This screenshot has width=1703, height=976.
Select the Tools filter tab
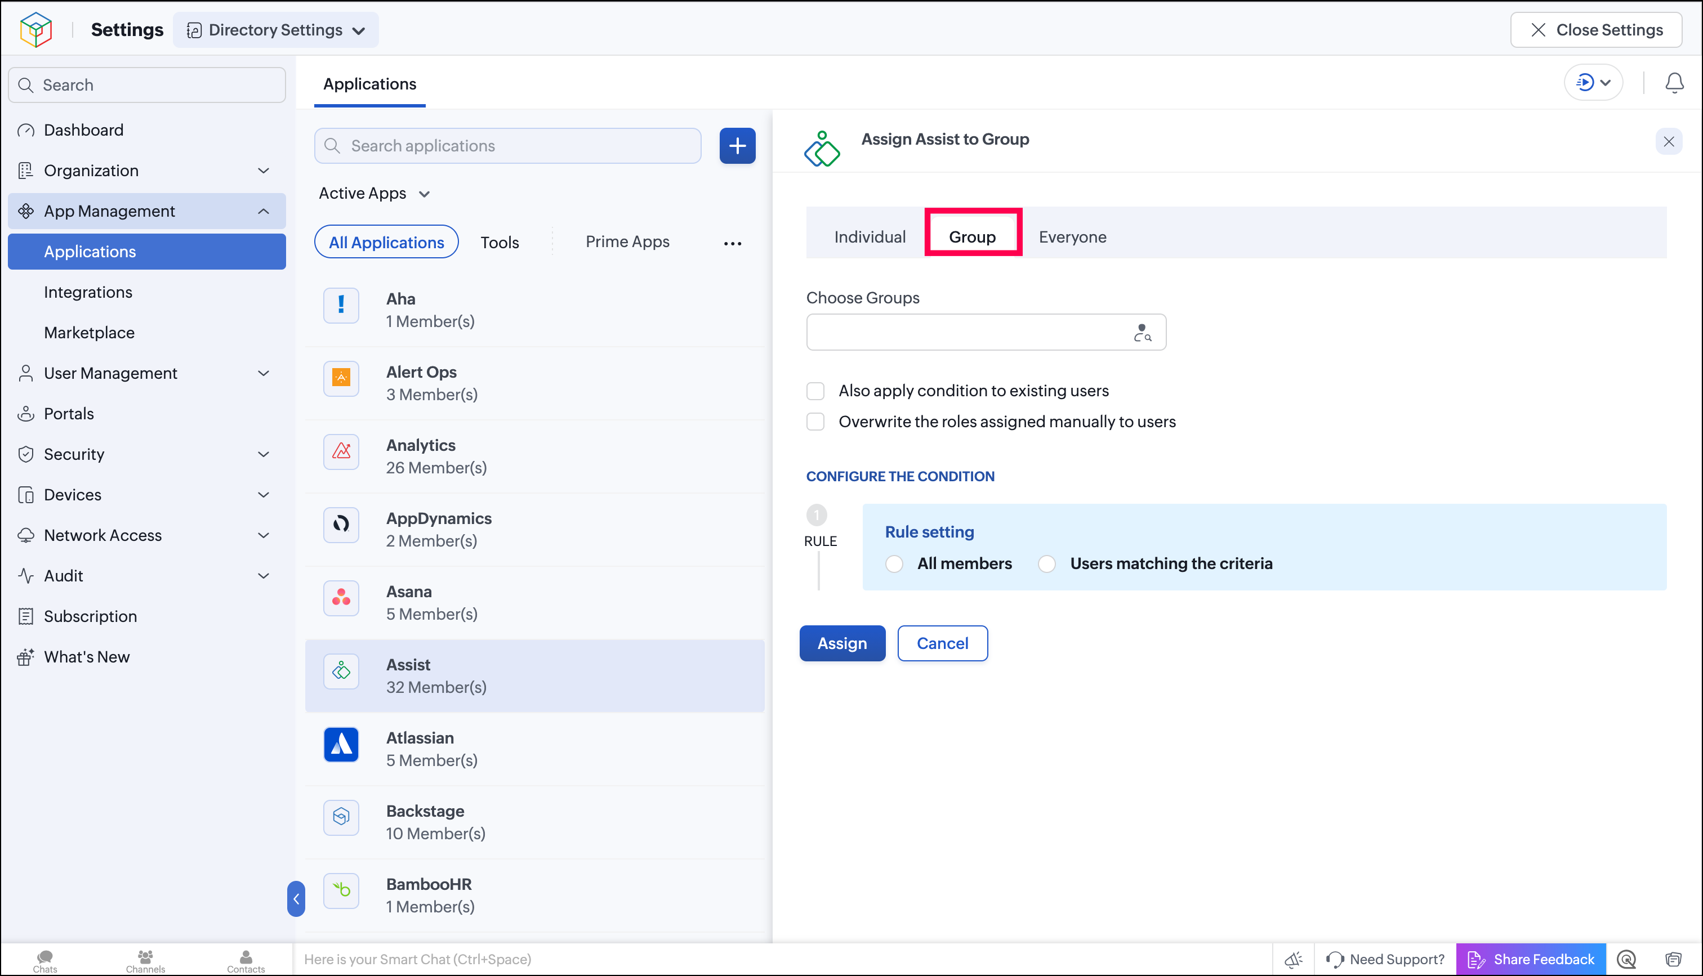tap(500, 242)
